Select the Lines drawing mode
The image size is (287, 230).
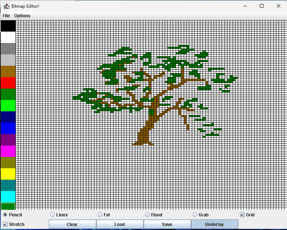click(59, 215)
